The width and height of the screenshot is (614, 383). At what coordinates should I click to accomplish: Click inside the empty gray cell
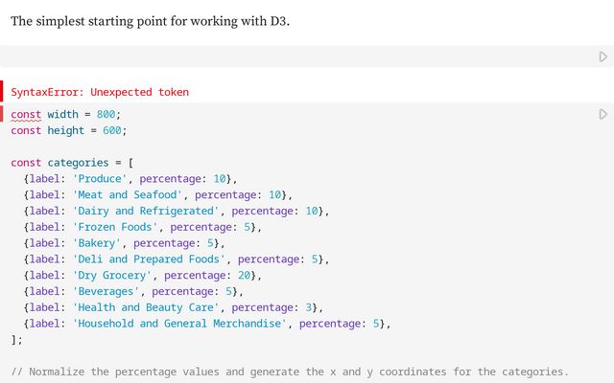coord(288,57)
